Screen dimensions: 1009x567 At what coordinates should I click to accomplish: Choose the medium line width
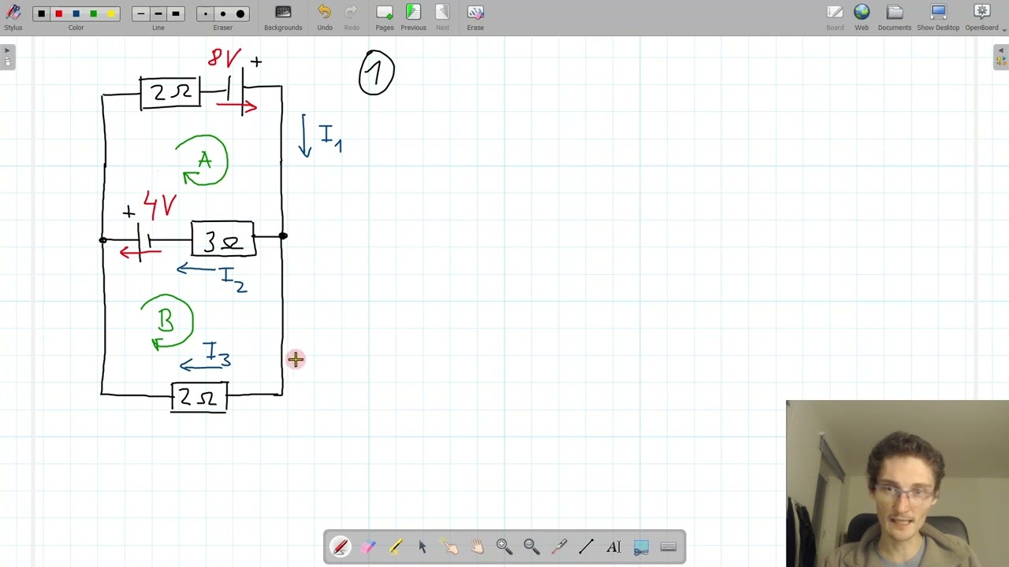point(158,13)
